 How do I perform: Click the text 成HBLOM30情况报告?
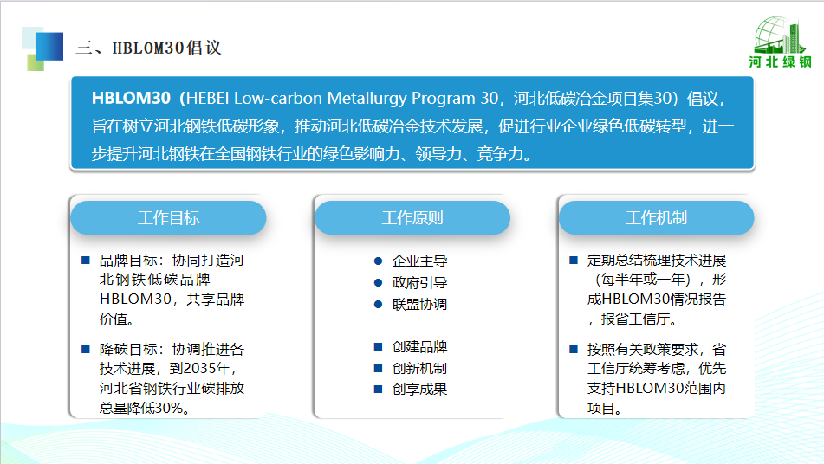(657, 300)
